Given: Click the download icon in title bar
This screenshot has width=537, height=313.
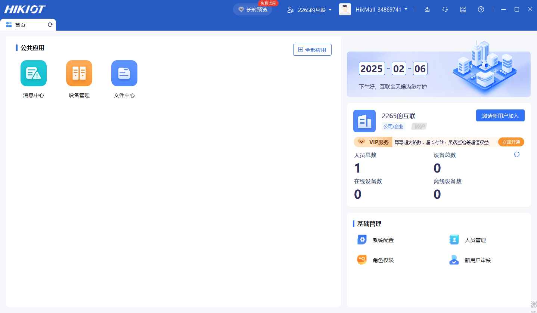Looking at the screenshot, I should coord(427,9).
